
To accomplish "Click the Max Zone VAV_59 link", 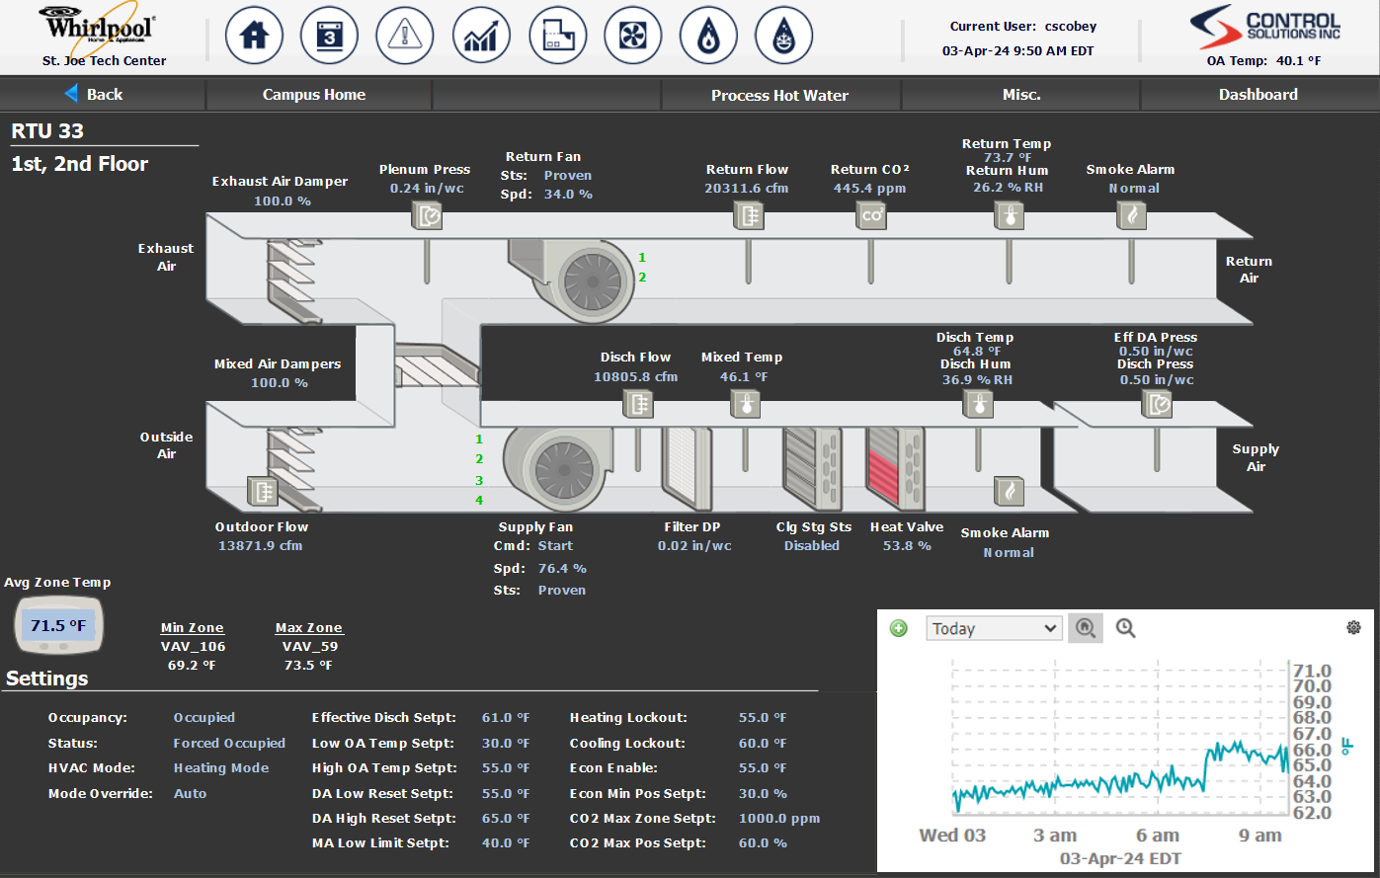I will [309, 646].
